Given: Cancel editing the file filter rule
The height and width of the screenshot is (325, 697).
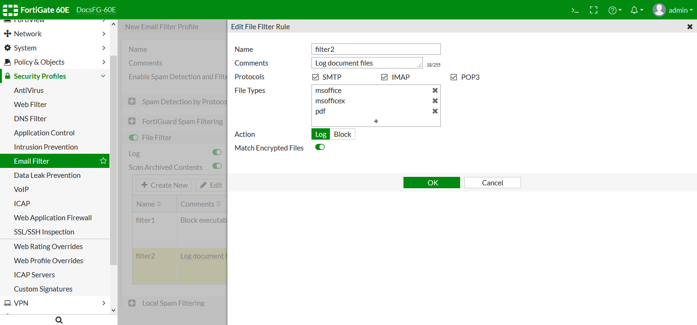Looking at the screenshot, I should tap(492, 183).
